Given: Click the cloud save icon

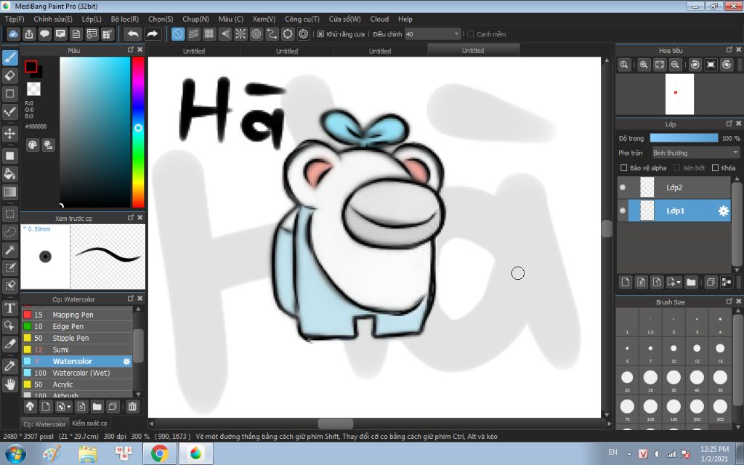Looking at the screenshot, I should point(13,34).
